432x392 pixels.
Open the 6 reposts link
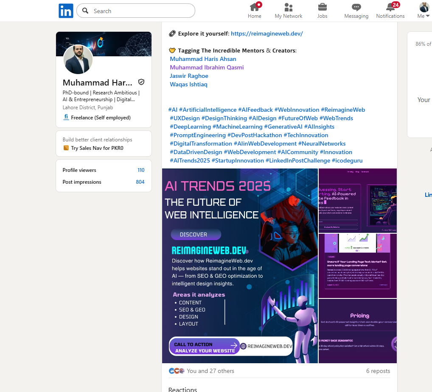click(378, 371)
